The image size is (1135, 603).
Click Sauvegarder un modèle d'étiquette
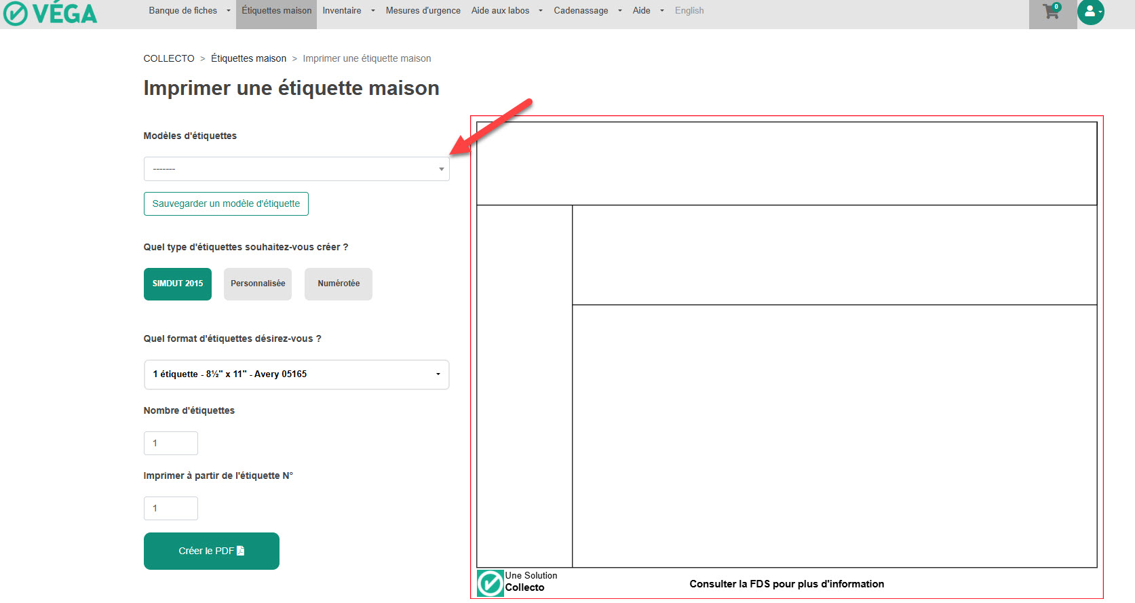click(226, 203)
